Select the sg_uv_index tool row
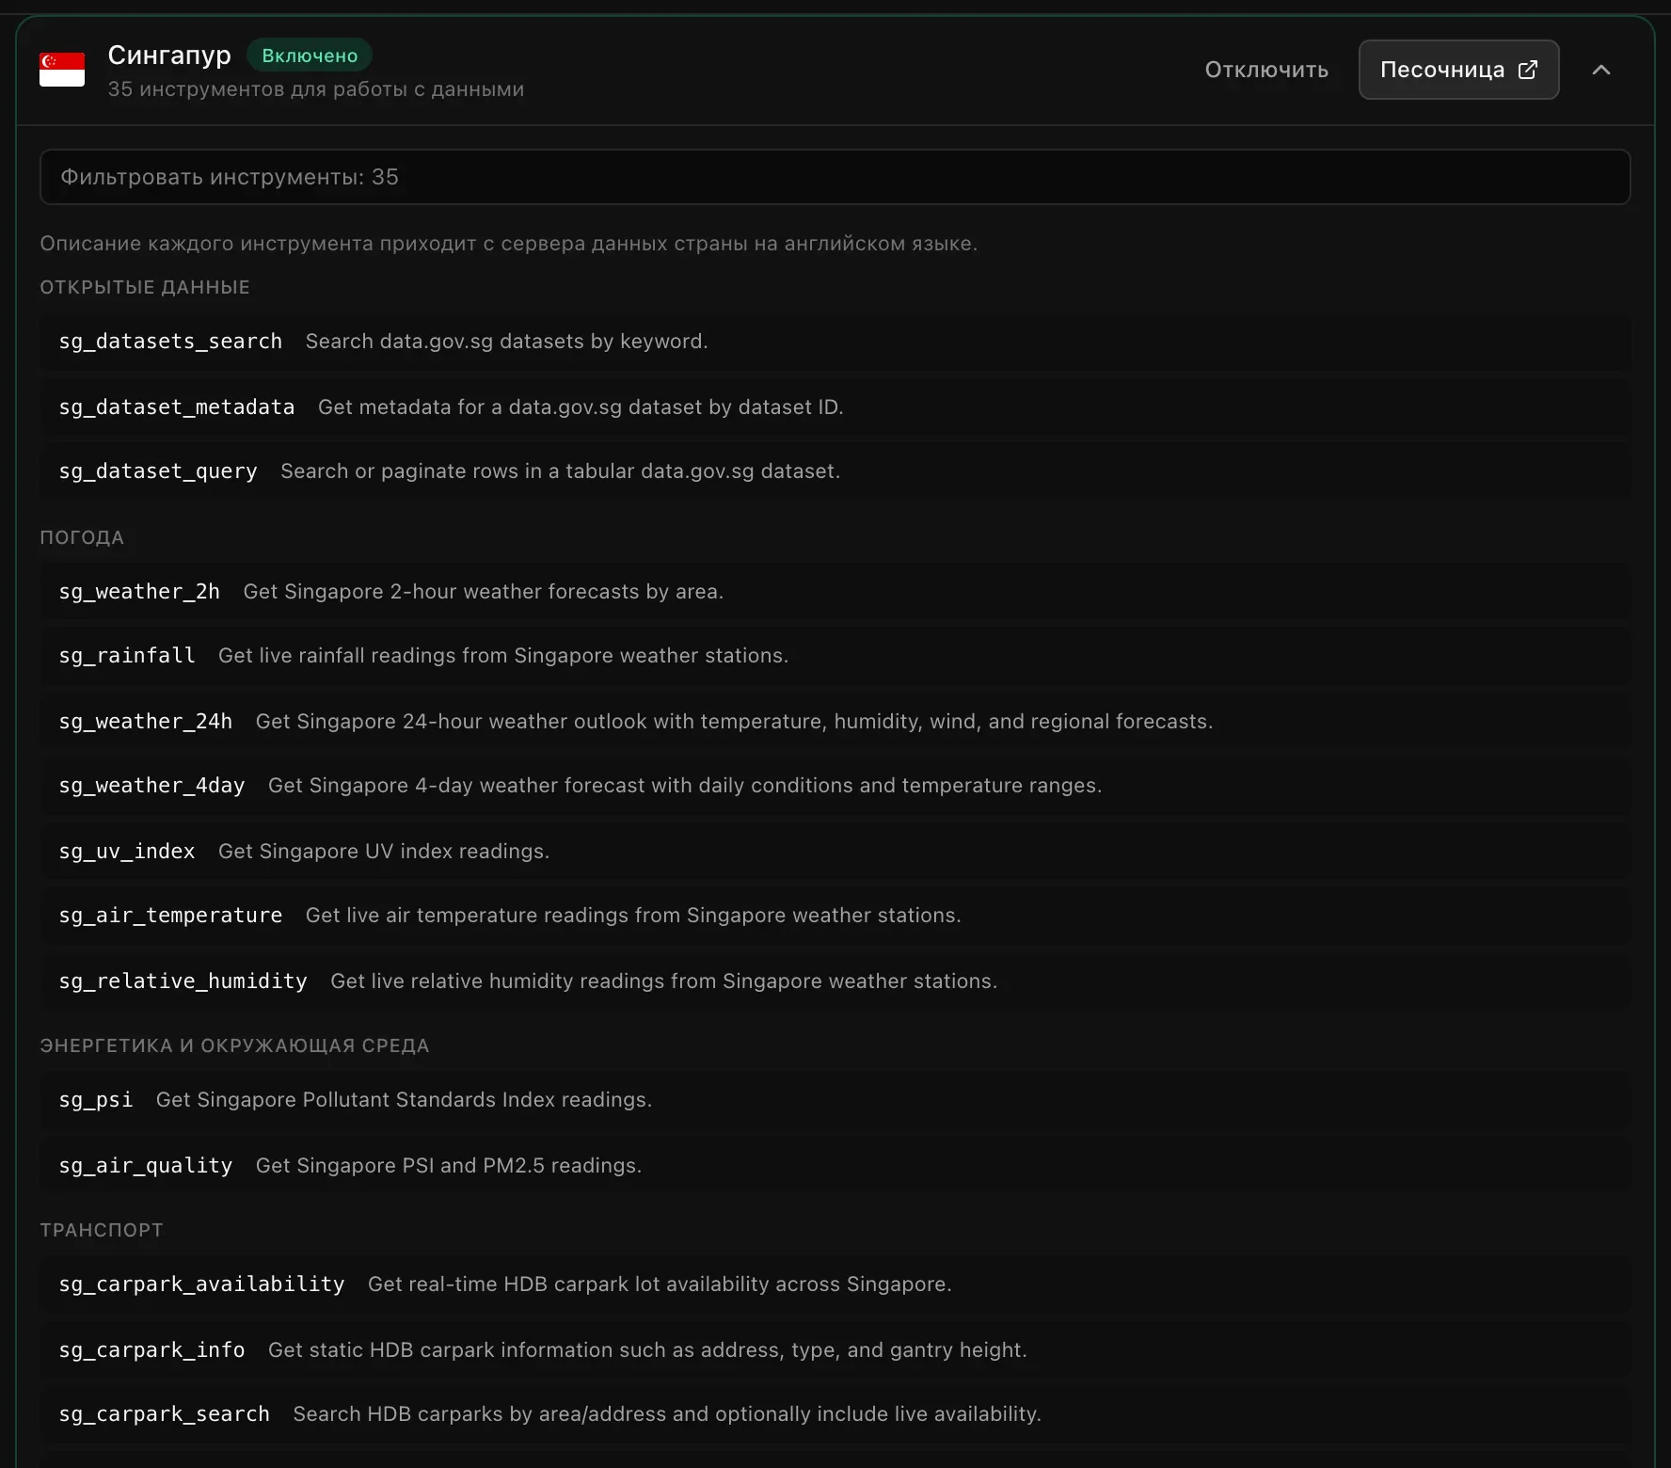The width and height of the screenshot is (1671, 1468). pyautogui.click(x=835, y=851)
